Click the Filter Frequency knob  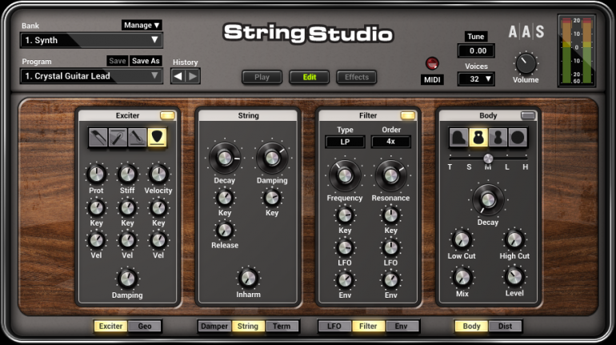point(345,175)
